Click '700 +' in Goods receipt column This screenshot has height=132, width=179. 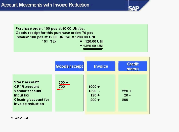(x=63, y=82)
